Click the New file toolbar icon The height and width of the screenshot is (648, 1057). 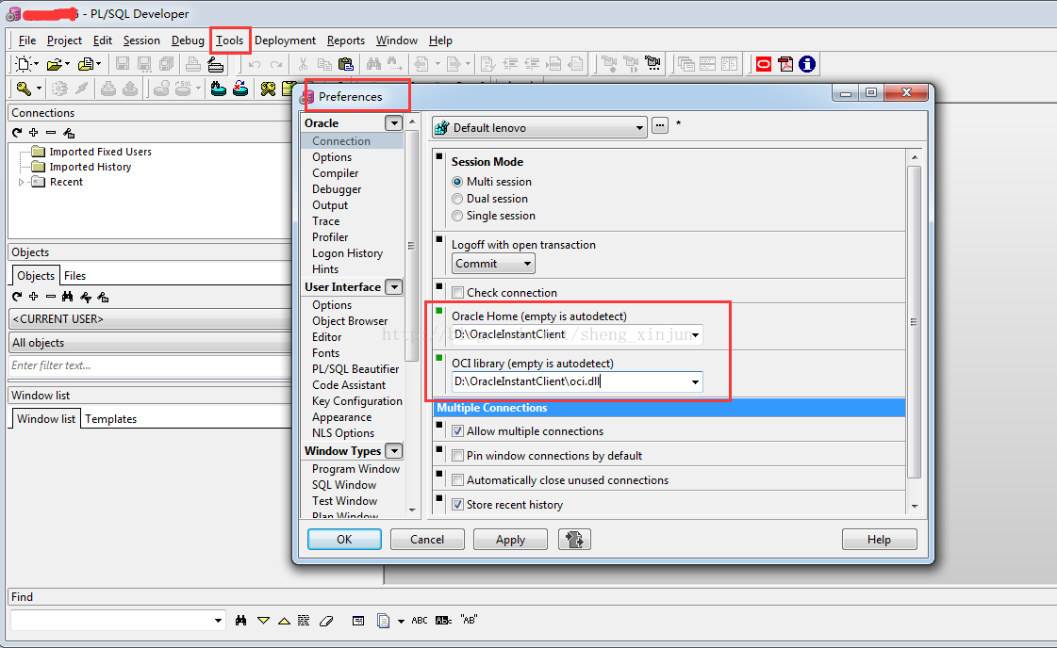[x=25, y=64]
